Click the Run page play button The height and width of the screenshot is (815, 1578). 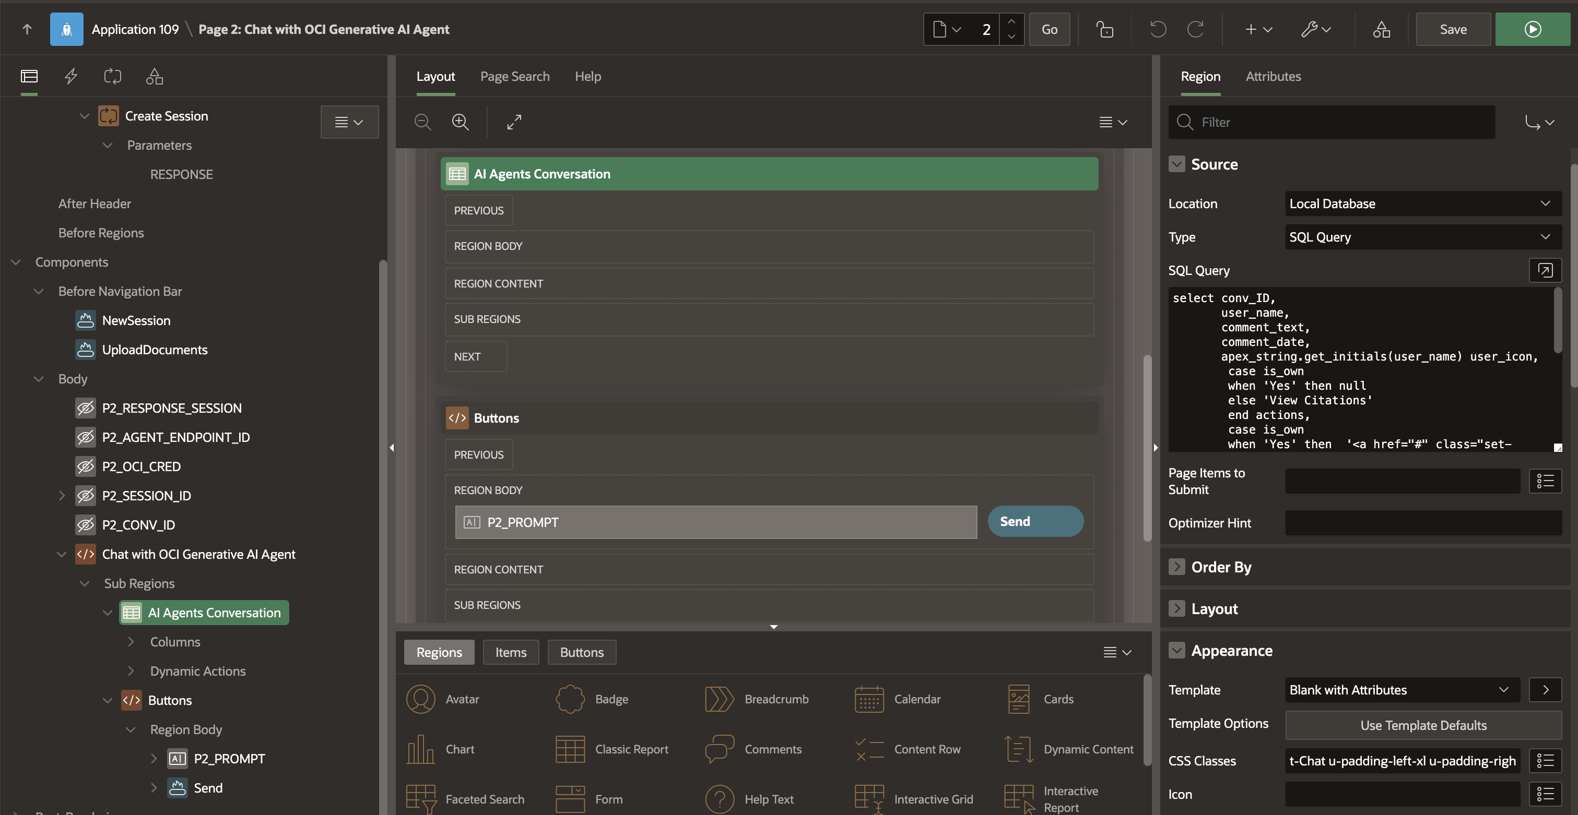[1532, 29]
